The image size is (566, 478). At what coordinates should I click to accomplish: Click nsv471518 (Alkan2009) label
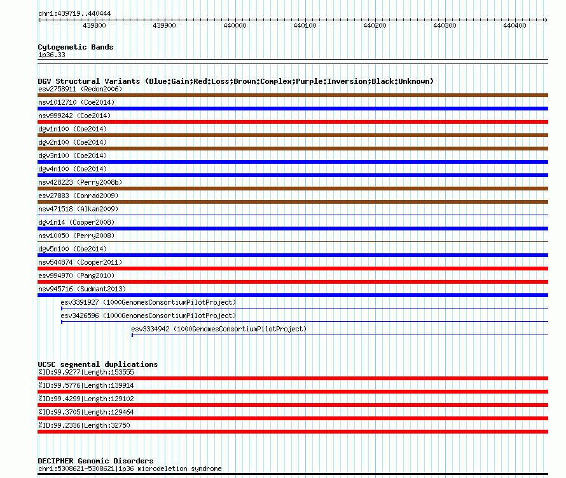pyautogui.click(x=78, y=209)
